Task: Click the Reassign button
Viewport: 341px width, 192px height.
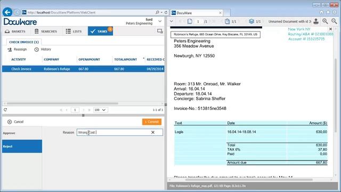Action: point(17,50)
